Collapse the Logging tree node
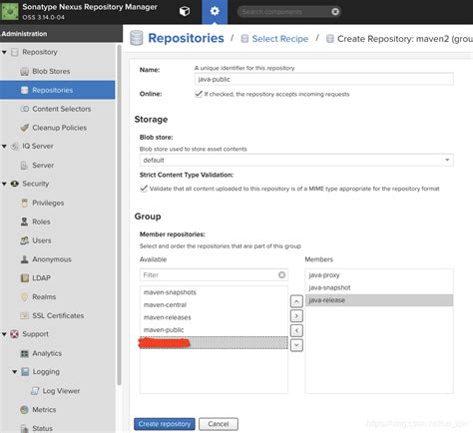The height and width of the screenshot is (433, 473). click(x=15, y=372)
